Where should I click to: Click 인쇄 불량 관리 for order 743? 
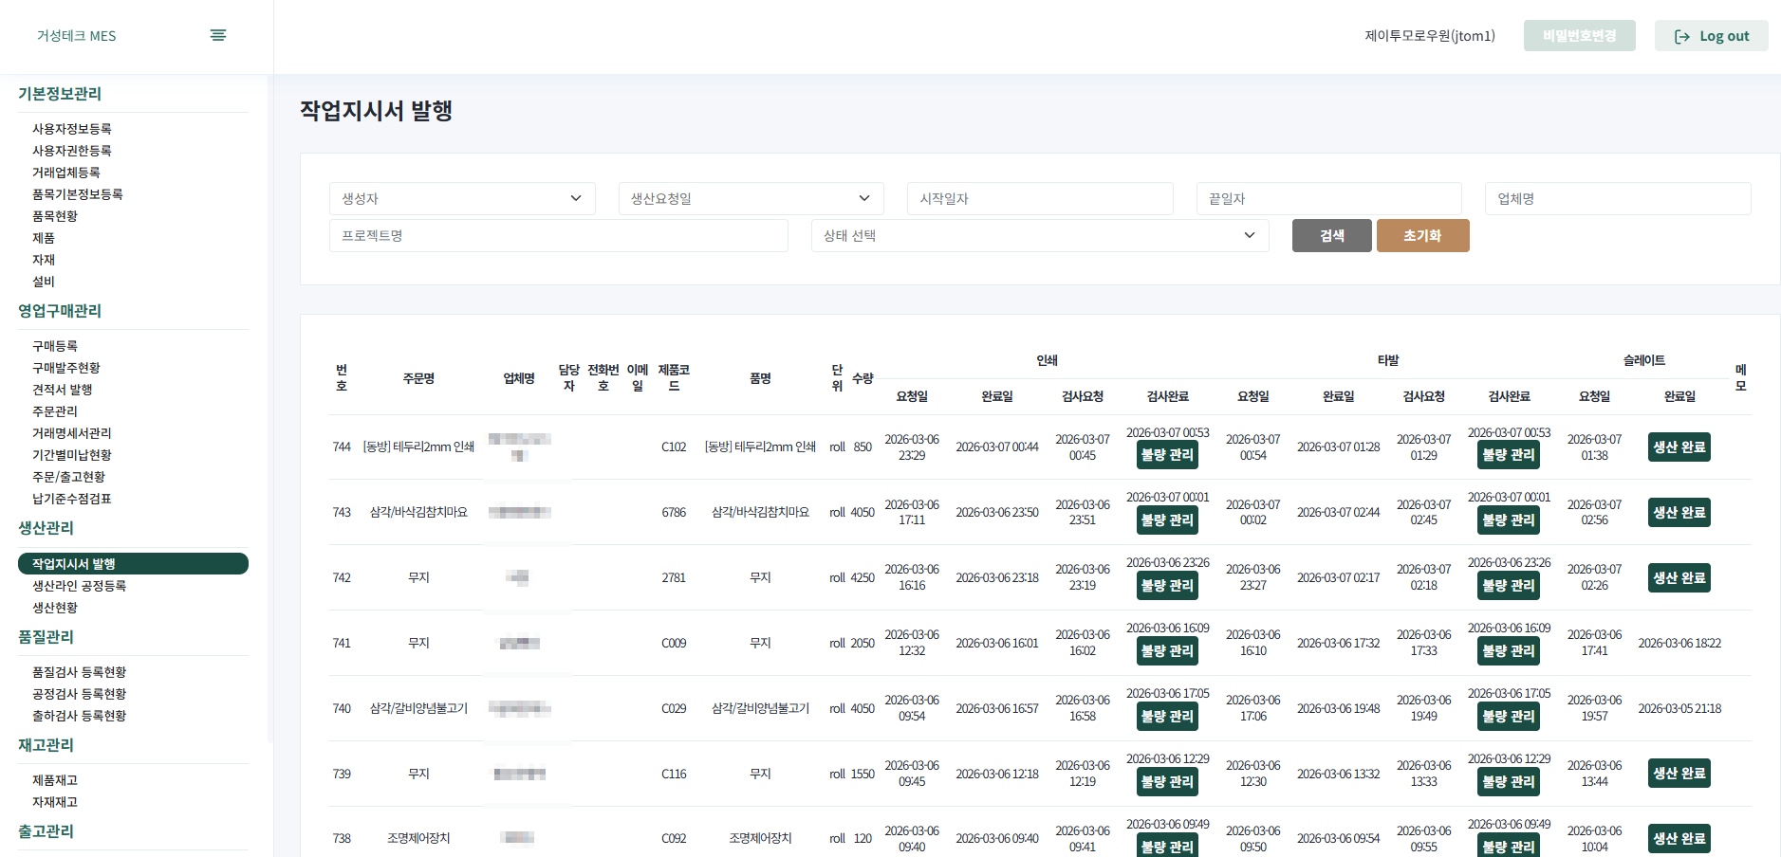(1167, 520)
